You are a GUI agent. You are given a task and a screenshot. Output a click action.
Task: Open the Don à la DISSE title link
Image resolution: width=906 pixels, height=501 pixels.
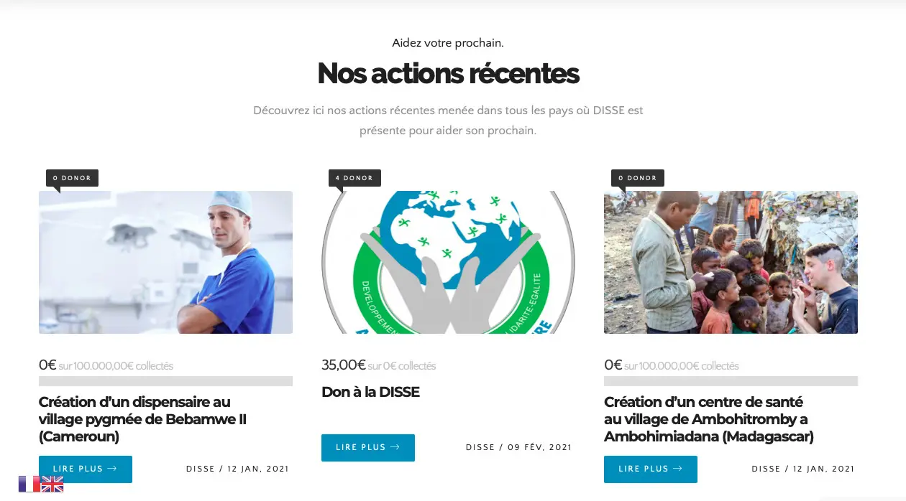370,392
